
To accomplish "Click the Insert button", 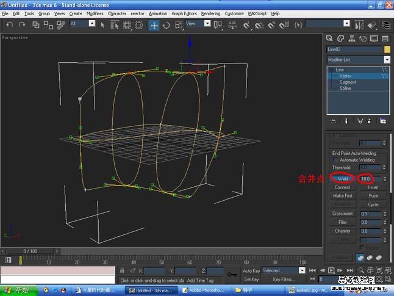I will (373, 187).
